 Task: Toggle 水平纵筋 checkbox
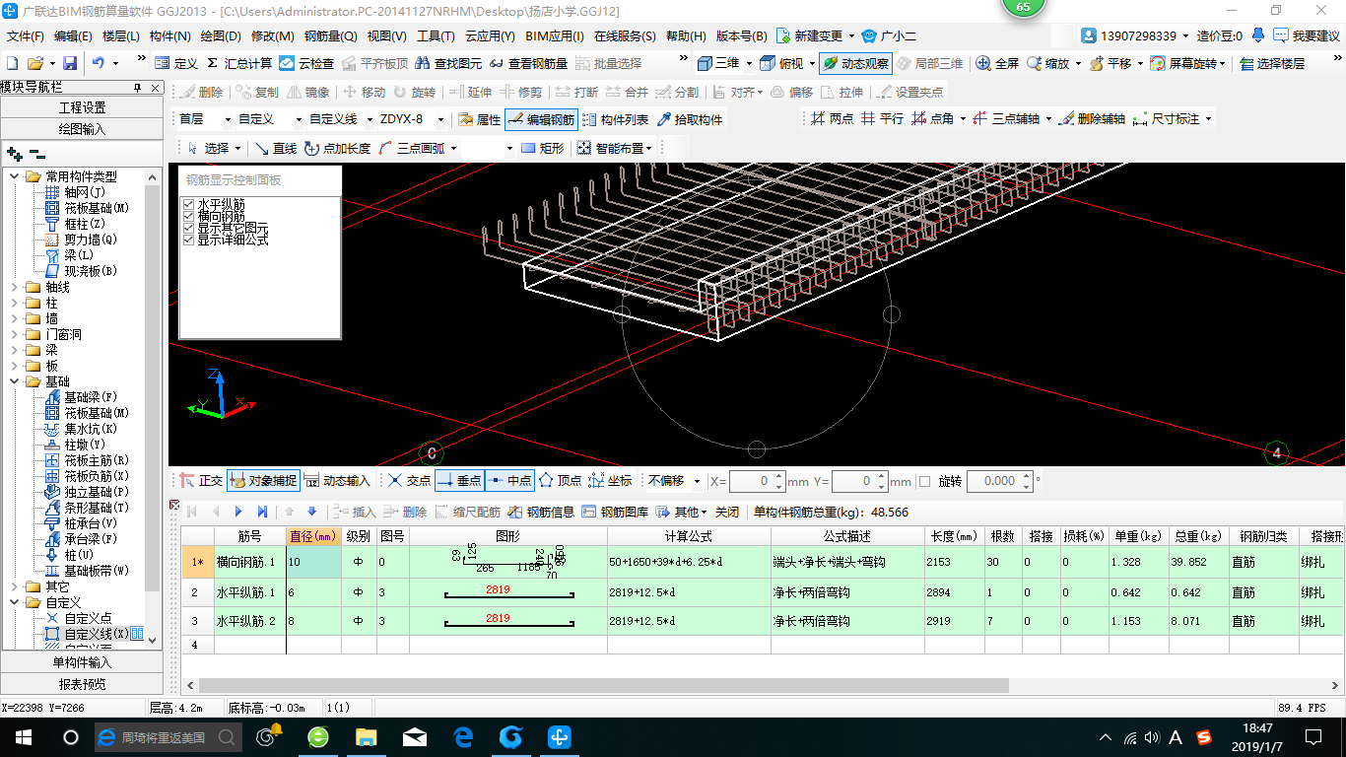188,204
